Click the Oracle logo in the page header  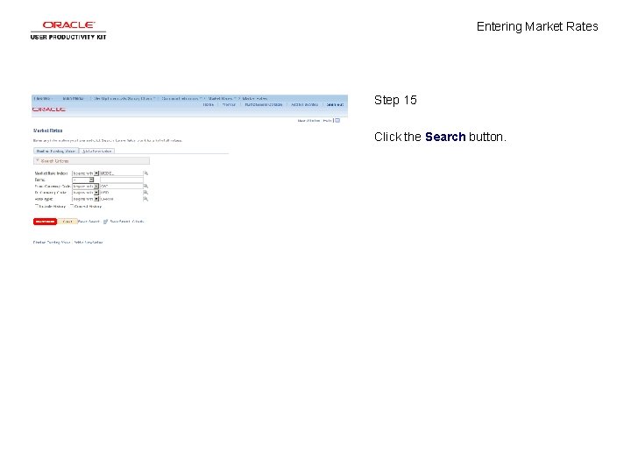(49, 109)
